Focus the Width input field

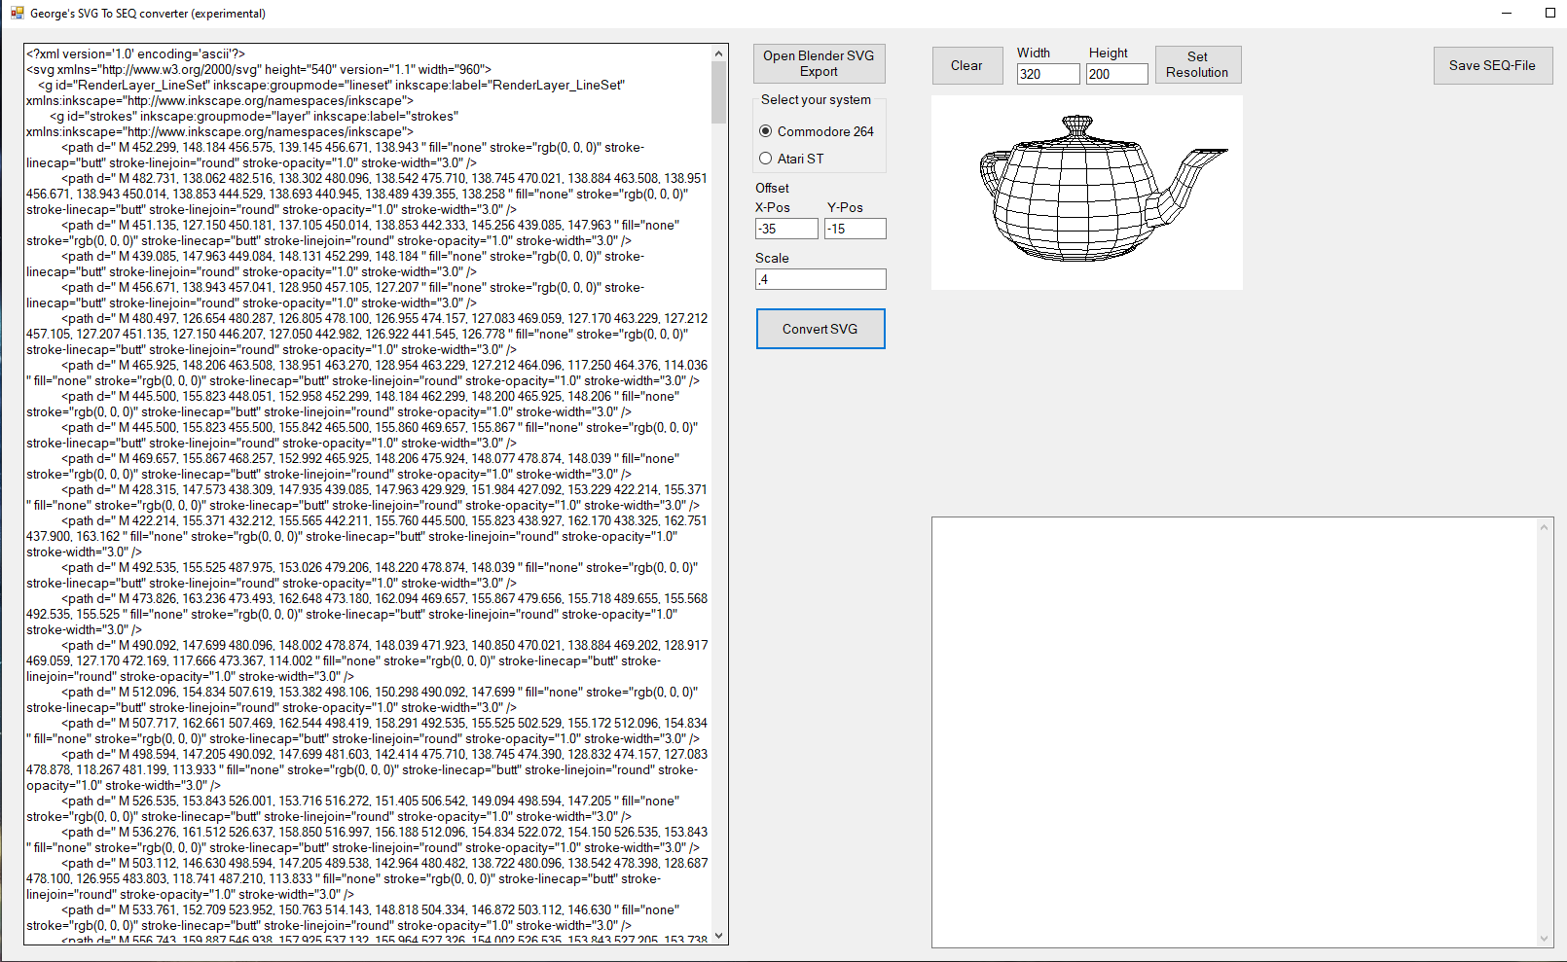(x=1048, y=74)
